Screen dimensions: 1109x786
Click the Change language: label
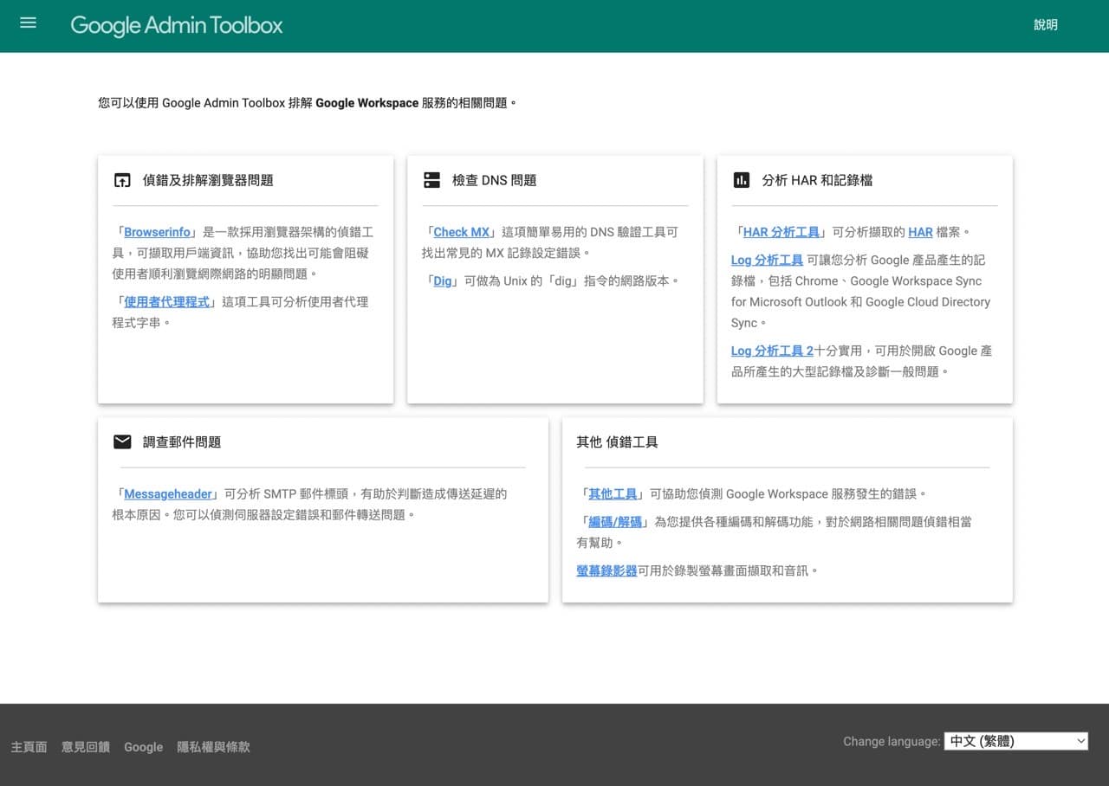coord(892,741)
